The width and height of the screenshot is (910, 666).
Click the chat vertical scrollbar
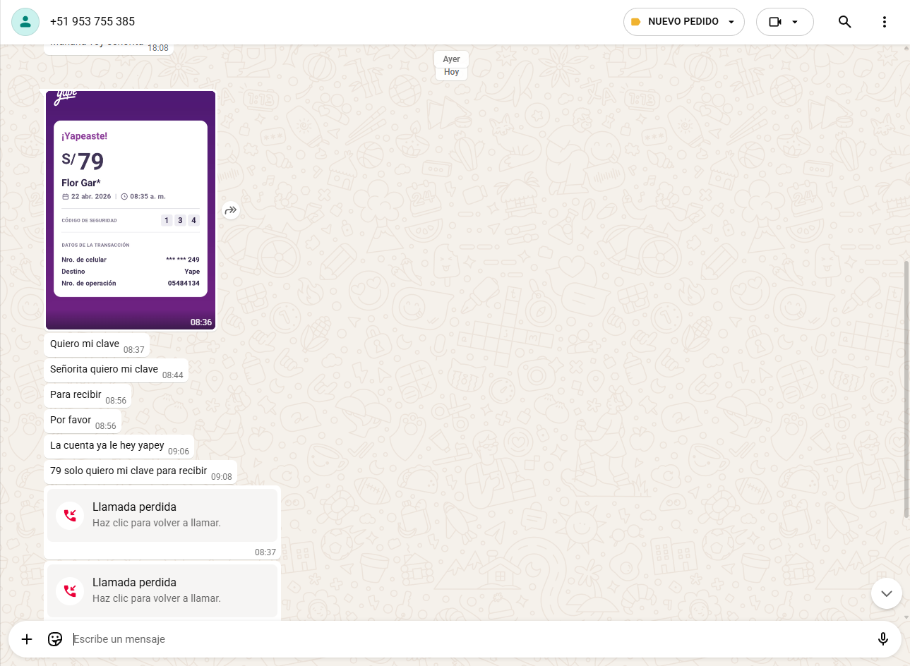click(x=906, y=388)
